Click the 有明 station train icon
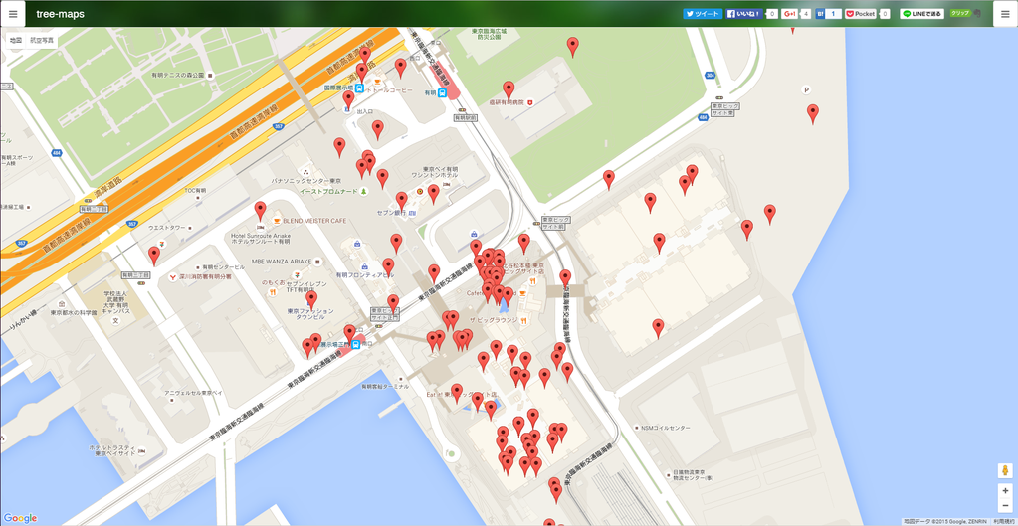Image resolution: width=1018 pixels, height=526 pixels. pos(442,92)
